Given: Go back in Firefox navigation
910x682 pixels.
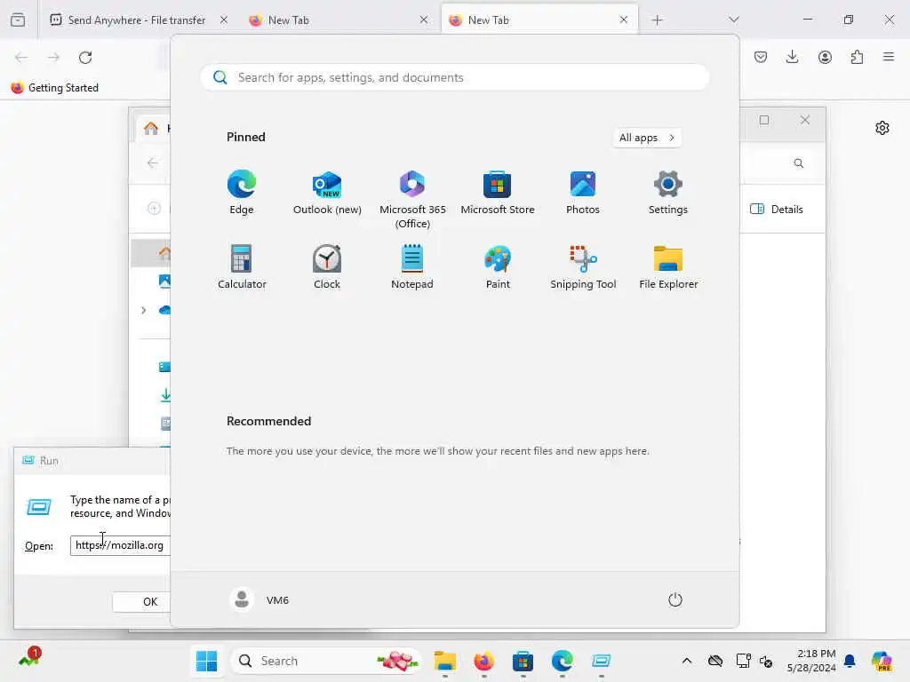Looking at the screenshot, I should pos(21,58).
